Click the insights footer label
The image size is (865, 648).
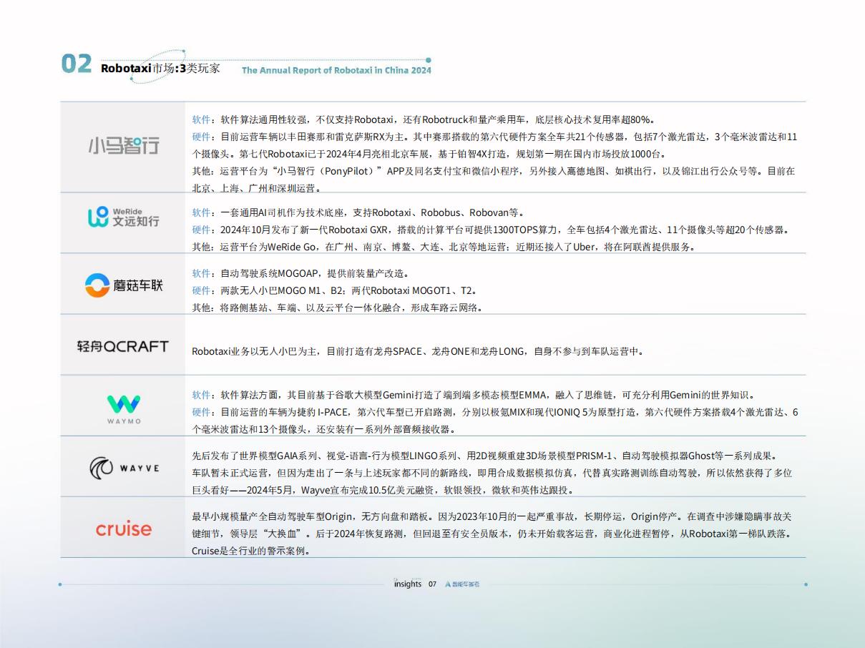pyautogui.click(x=408, y=584)
